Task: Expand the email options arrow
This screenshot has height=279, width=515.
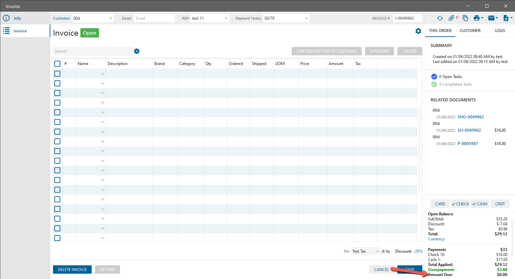Action: point(497,18)
